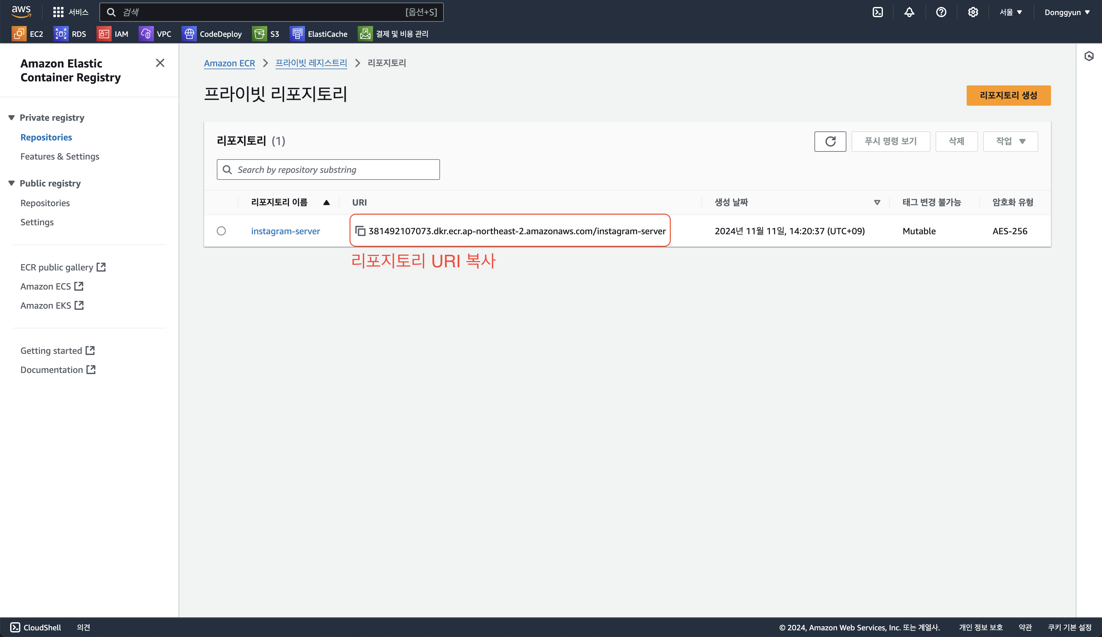This screenshot has height=637, width=1102.
Task: Open the EC2 shortcut in favorites bar
Action: tap(28, 34)
